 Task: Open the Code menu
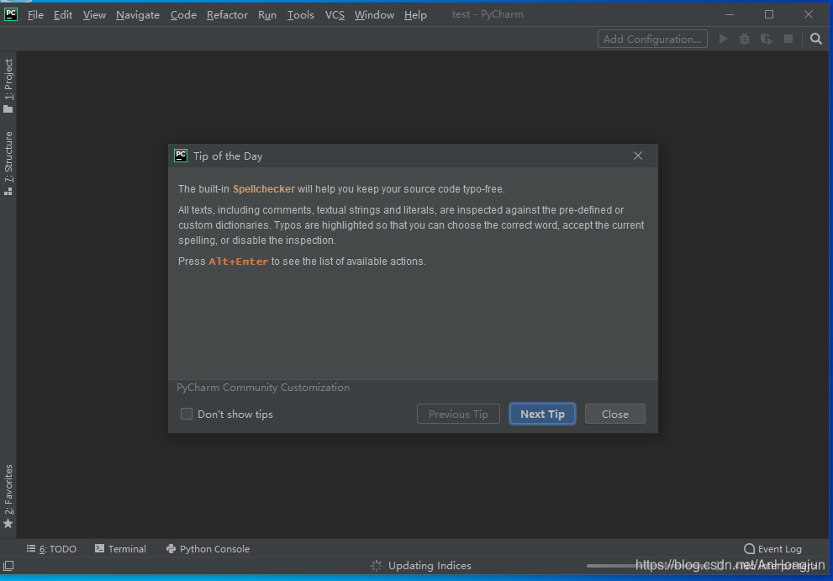point(183,15)
